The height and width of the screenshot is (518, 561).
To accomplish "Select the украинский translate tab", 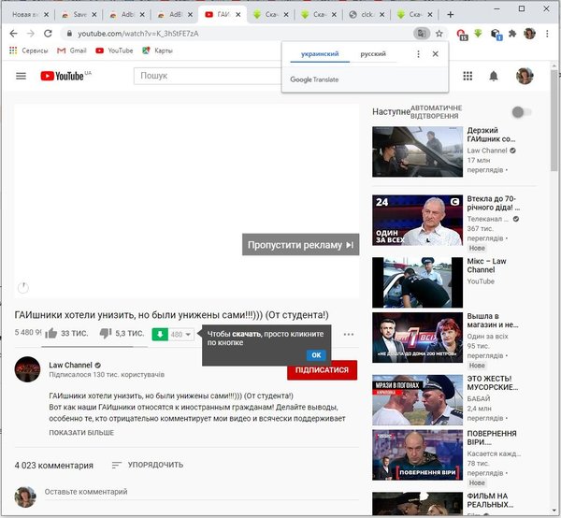I will [x=320, y=54].
